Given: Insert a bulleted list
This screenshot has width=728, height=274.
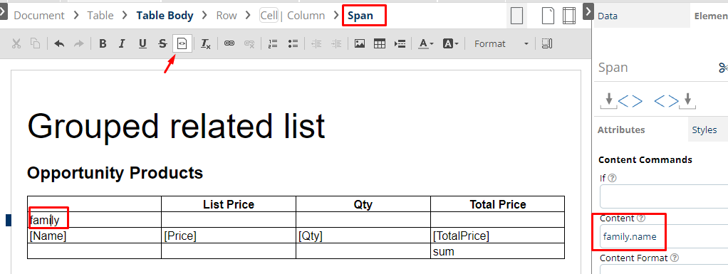Looking at the screenshot, I should coord(293,43).
